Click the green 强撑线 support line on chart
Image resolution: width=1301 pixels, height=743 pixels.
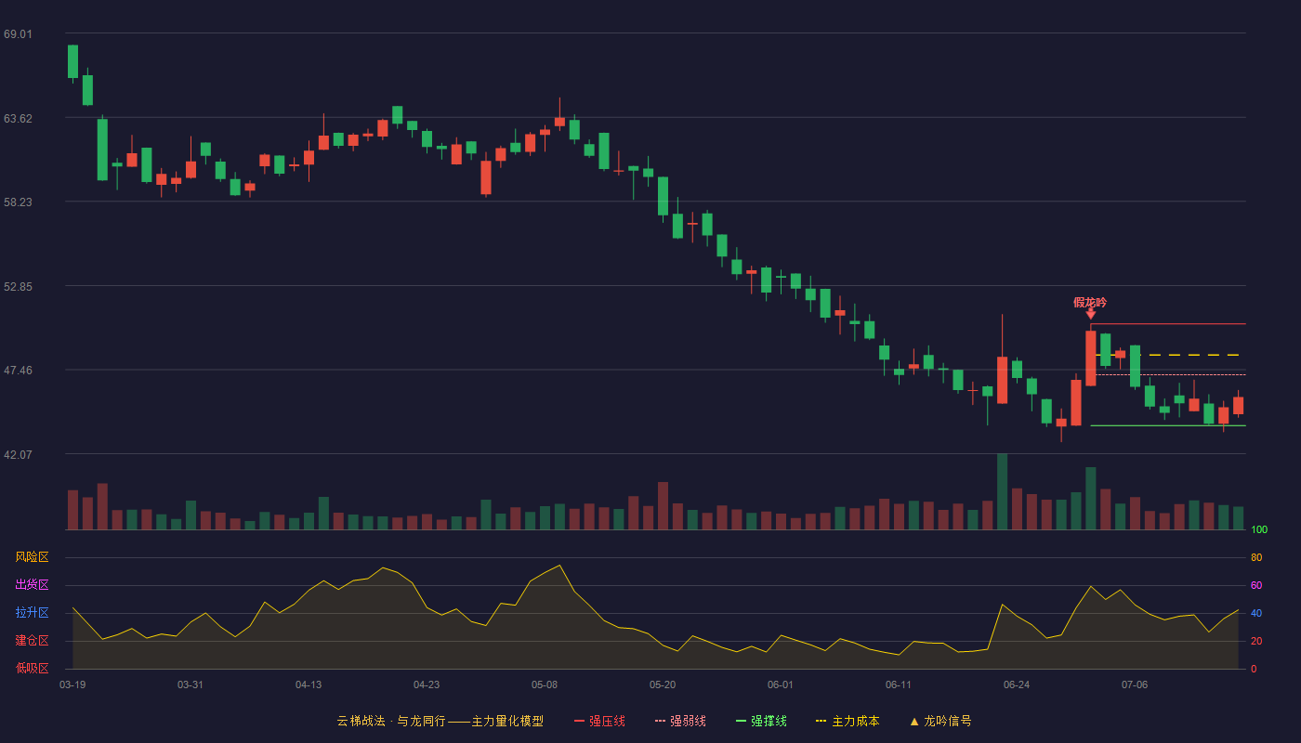[1168, 425]
